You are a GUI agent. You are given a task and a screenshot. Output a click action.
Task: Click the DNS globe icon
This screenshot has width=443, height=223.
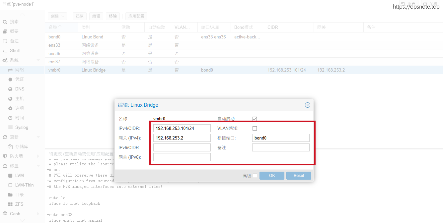pyautogui.click(x=10, y=89)
